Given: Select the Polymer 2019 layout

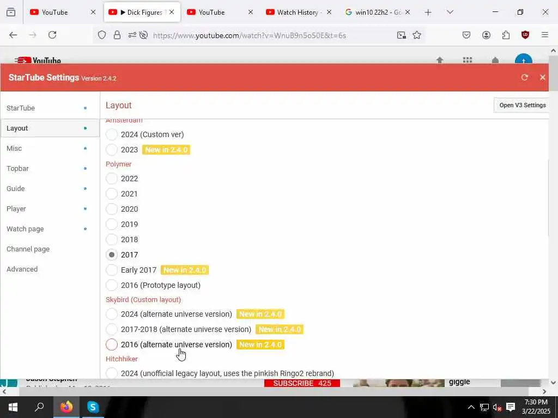Looking at the screenshot, I should click(x=111, y=224).
